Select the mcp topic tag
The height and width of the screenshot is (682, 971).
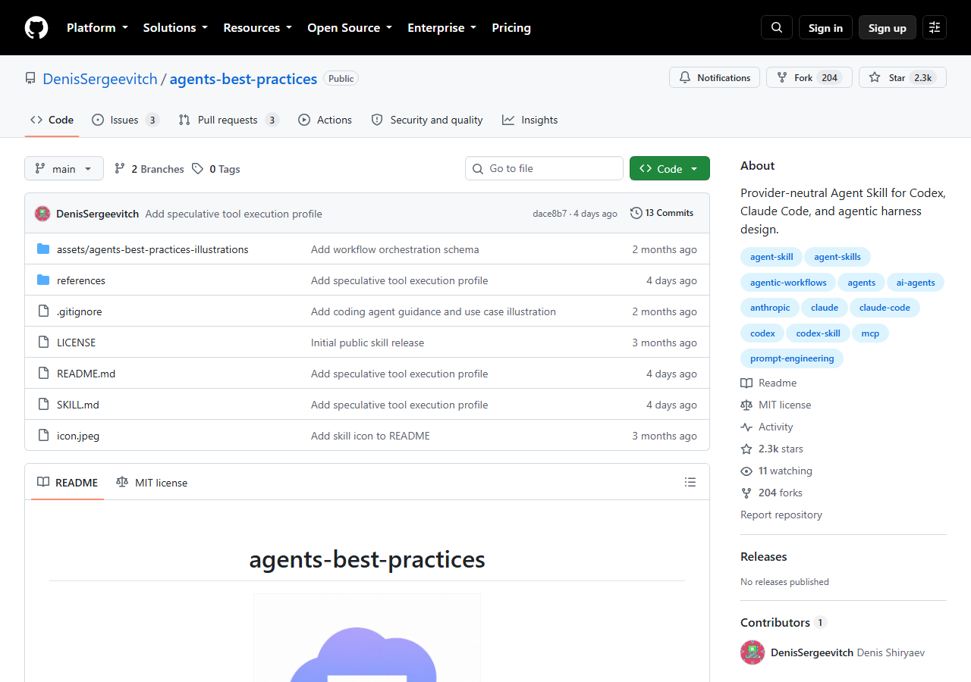pyautogui.click(x=870, y=333)
